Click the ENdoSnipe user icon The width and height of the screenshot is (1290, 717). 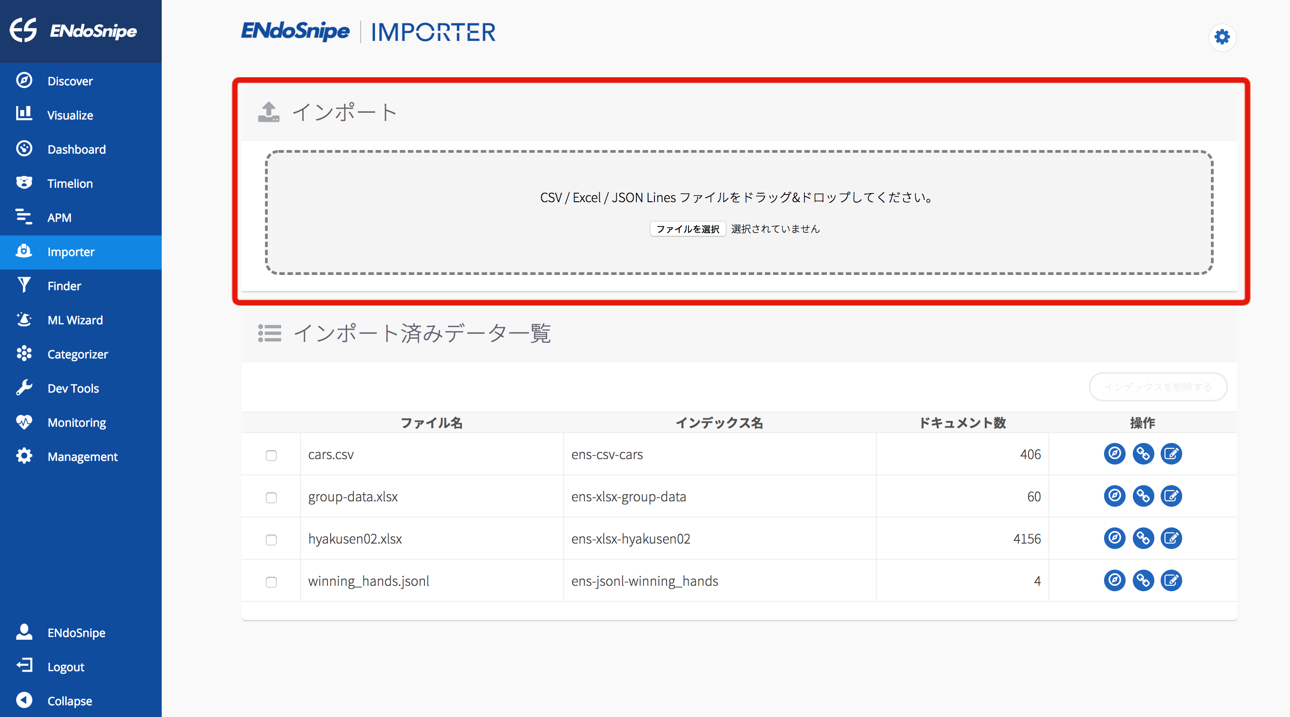pos(24,632)
